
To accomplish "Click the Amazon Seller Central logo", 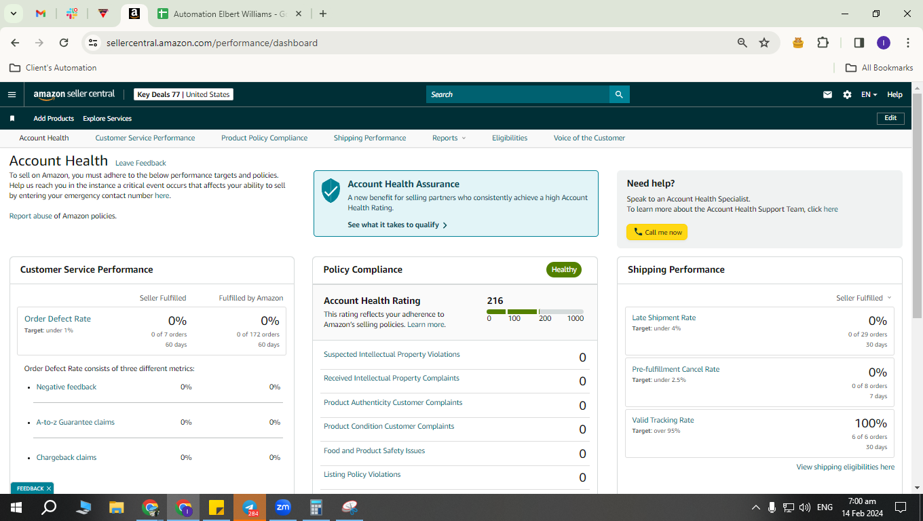I will (74, 94).
